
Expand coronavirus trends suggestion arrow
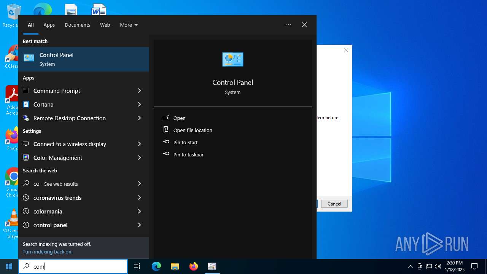pos(139,198)
